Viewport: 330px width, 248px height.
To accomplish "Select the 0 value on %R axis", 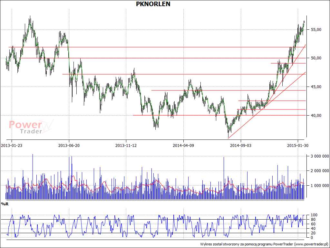I will [312, 237].
